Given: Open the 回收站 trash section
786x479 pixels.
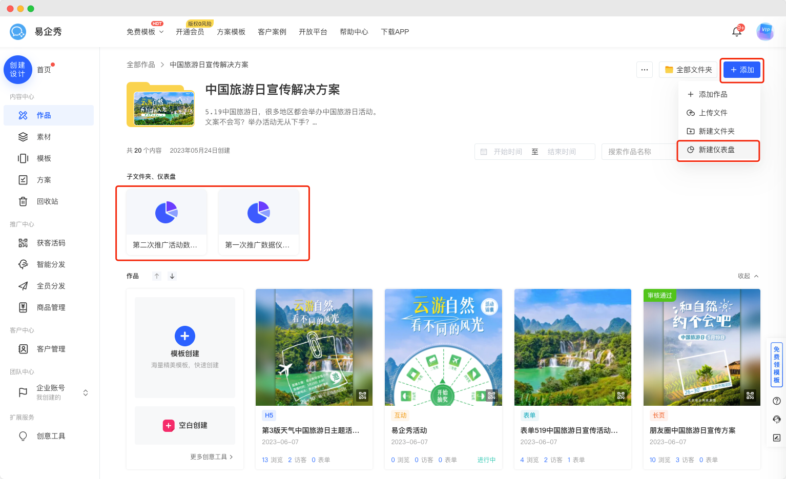Looking at the screenshot, I should point(47,201).
